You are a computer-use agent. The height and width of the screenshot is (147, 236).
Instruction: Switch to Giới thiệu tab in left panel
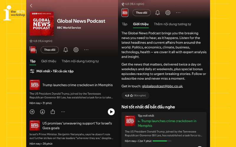pos(48,61)
